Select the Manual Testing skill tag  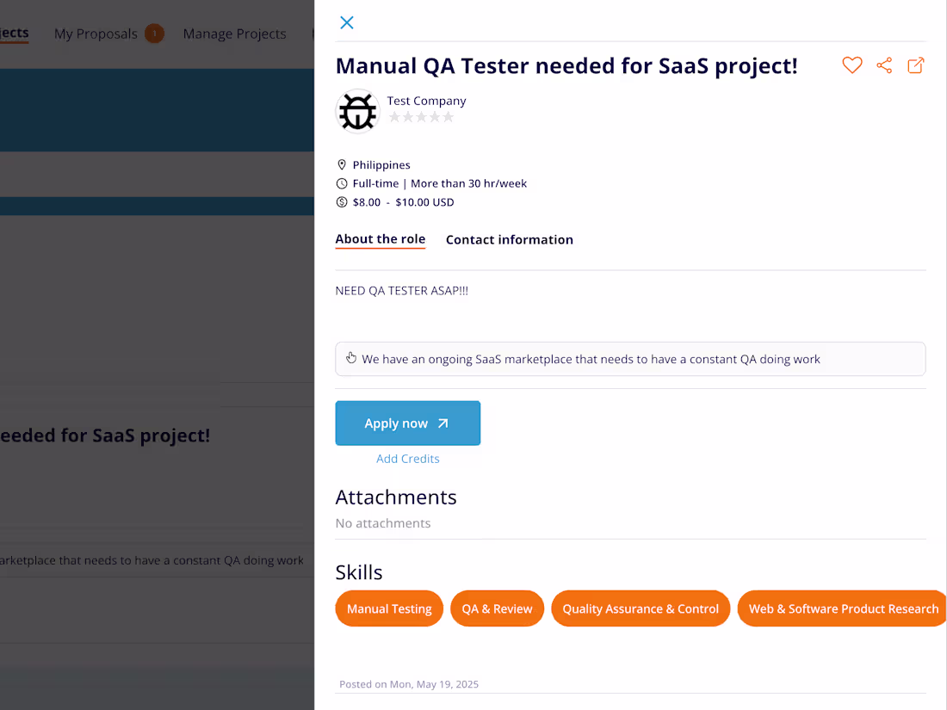389,608
